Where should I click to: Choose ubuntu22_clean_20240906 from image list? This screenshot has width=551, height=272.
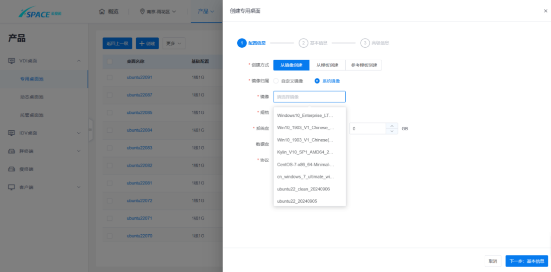pyautogui.click(x=303, y=189)
